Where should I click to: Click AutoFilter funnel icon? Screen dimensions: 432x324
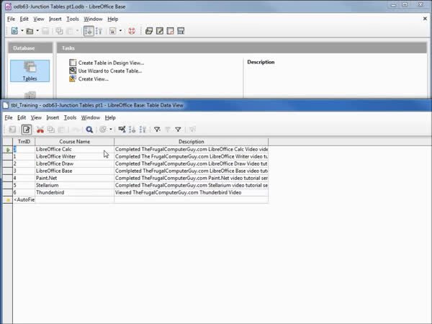click(x=157, y=130)
